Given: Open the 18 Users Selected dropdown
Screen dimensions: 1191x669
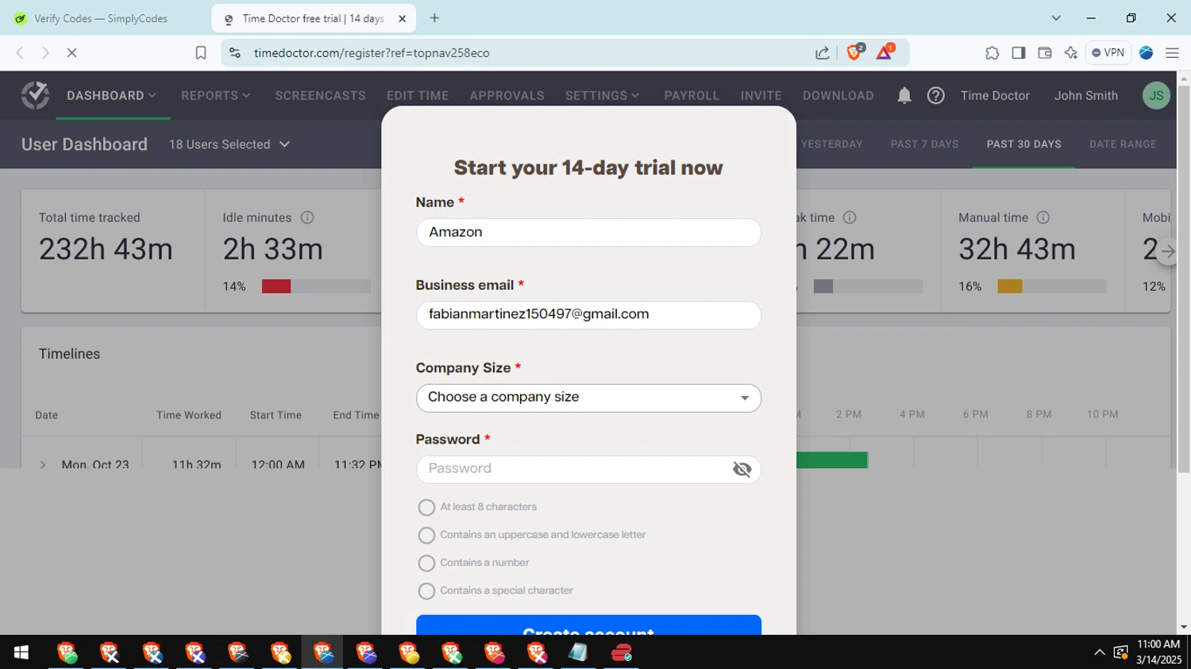Looking at the screenshot, I should tap(229, 144).
